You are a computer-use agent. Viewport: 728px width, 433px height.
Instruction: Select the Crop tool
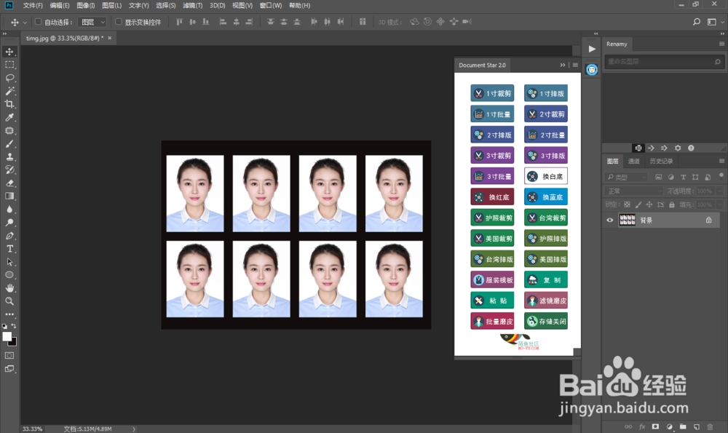coord(9,103)
